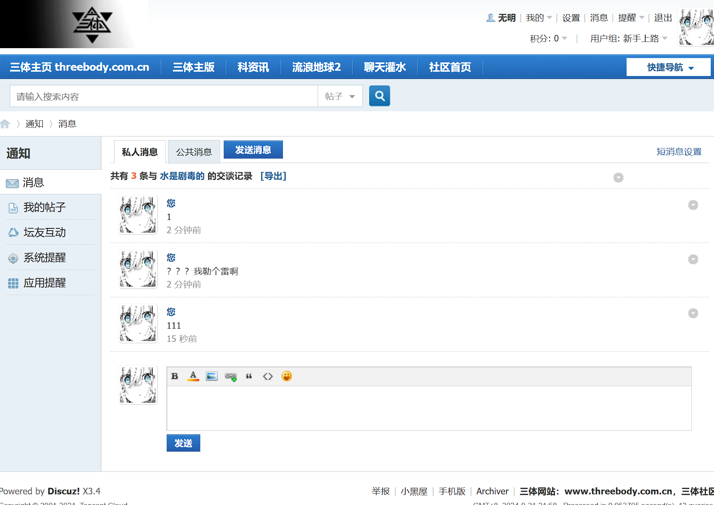Click the Discuz! footer link
The width and height of the screenshot is (714, 505).
(64, 491)
